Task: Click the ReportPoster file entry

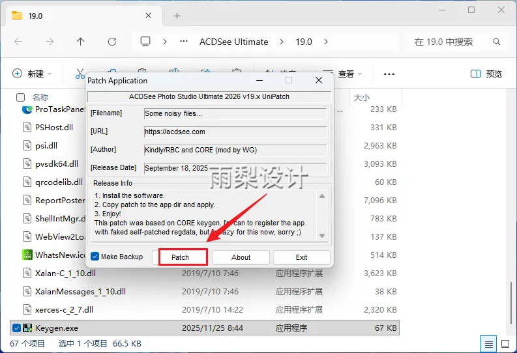Action: 60,200
